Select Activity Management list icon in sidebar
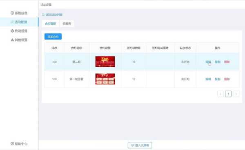Viewport: 245px width, 150px height. [12, 22]
